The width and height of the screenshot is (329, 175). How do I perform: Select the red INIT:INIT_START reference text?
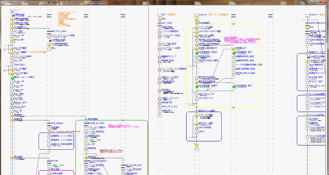point(35,17)
